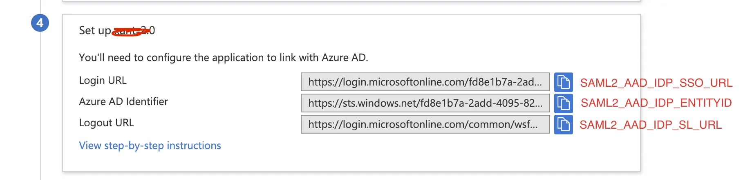Screen dimensions: 752x180
Task: Focus the Login URL text field
Action: (x=425, y=82)
